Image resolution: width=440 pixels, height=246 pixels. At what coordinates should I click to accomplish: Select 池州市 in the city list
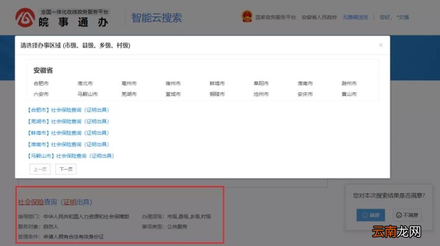(261, 94)
